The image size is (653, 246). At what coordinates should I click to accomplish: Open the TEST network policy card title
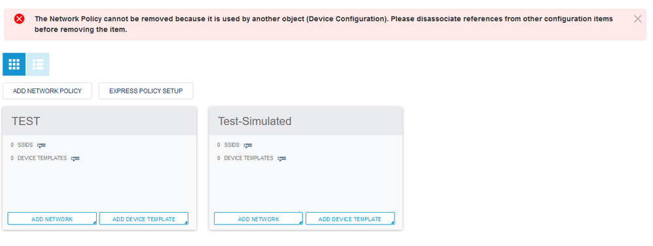(26, 121)
